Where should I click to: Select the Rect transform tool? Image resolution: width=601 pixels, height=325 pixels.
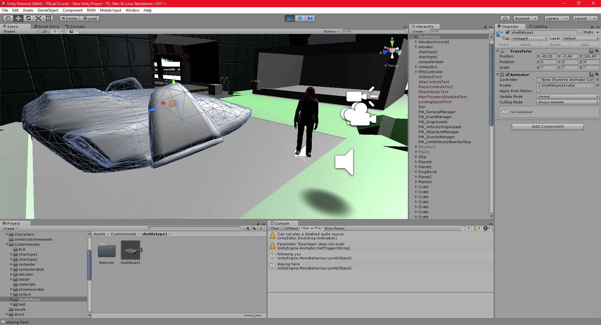48,18
